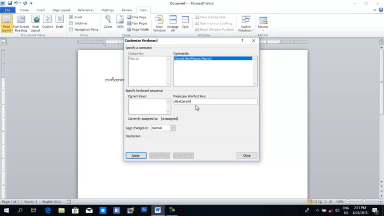Open the Zoom magnifier dialog
Image resolution: width=384 pixels, height=216 pixels.
pyautogui.click(x=108, y=22)
